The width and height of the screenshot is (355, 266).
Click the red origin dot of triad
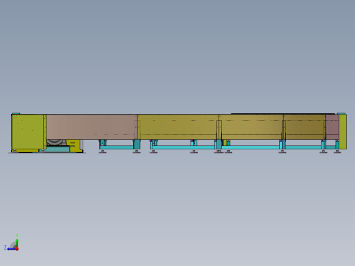pyautogui.click(x=17, y=249)
